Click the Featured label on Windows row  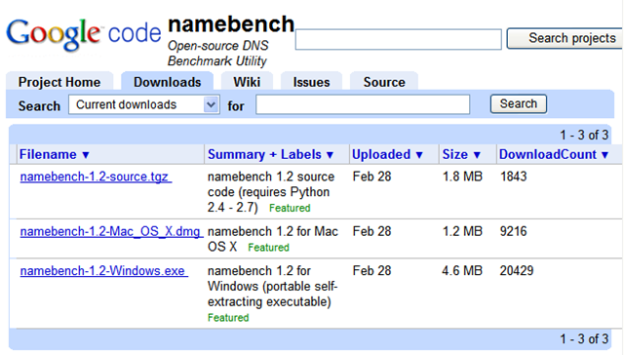228,318
